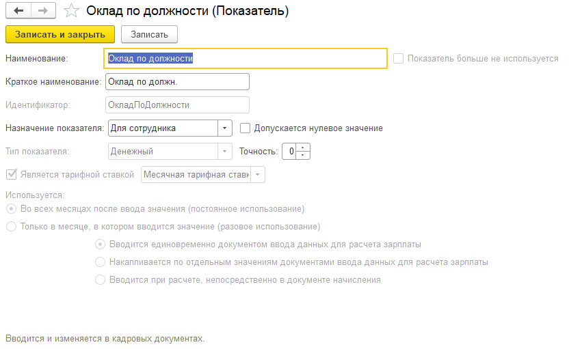Click the back navigation arrow
The image size is (569, 349).
[x=18, y=11]
